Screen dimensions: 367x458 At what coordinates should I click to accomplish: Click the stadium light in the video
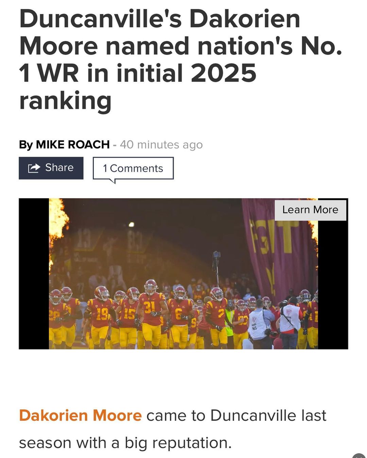click(131, 225)
